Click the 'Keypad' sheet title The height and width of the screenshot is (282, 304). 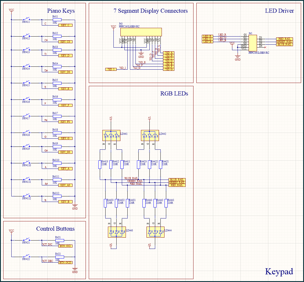tap(279, 272)
